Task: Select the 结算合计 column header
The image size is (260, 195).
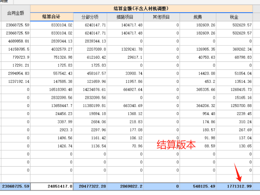Action: pos(52,17)
